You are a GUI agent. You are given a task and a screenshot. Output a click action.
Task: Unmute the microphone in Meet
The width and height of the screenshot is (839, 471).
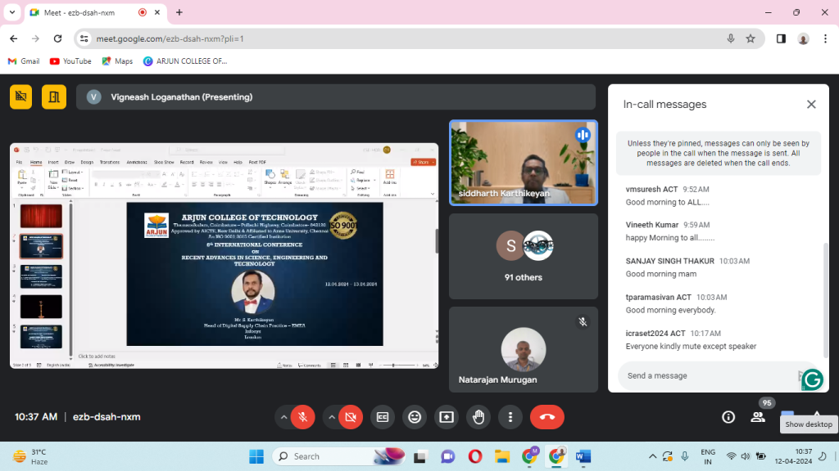(x=303, y=417)
